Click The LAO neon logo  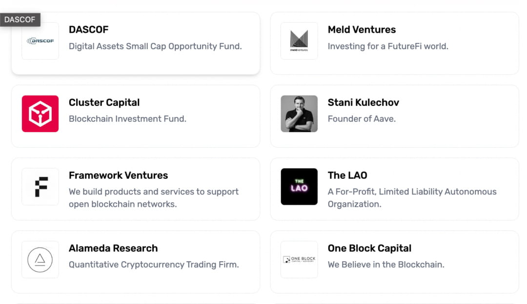(299, 187)
